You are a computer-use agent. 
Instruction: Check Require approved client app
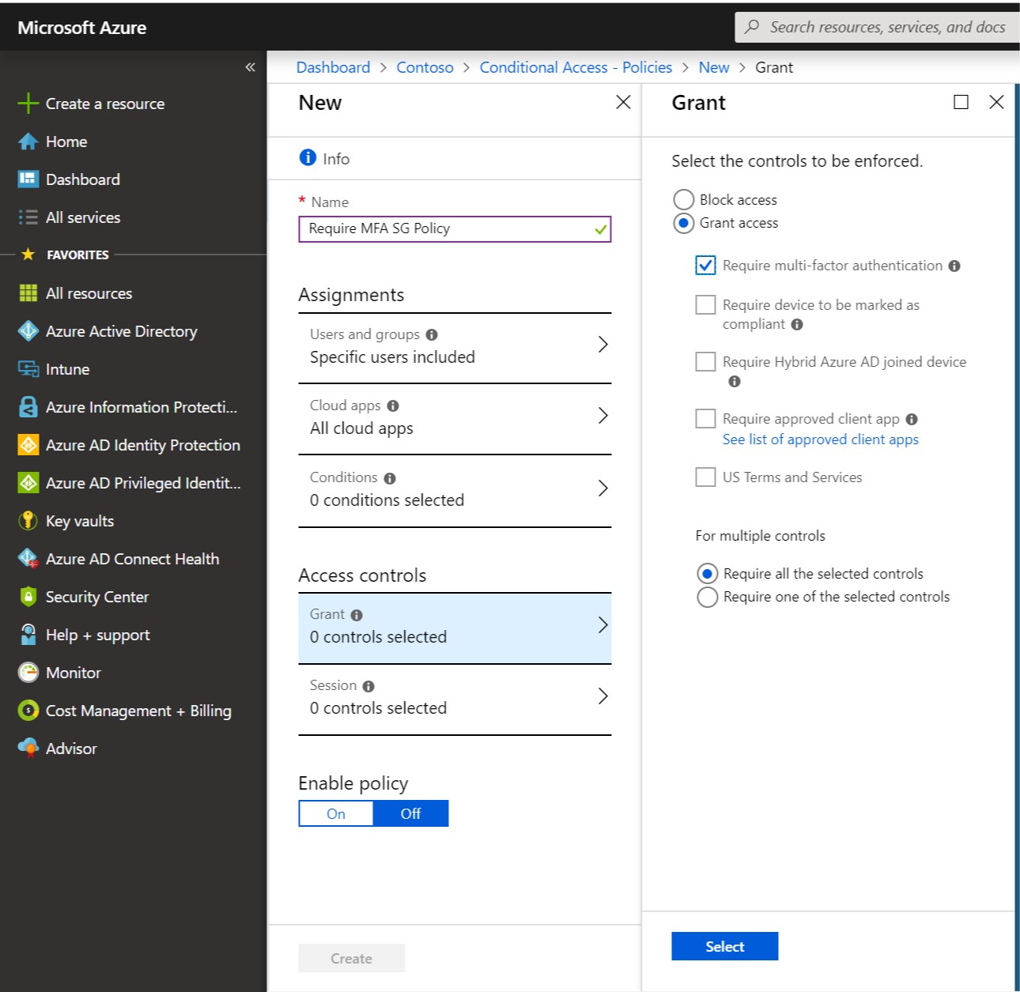click(705, 419)
